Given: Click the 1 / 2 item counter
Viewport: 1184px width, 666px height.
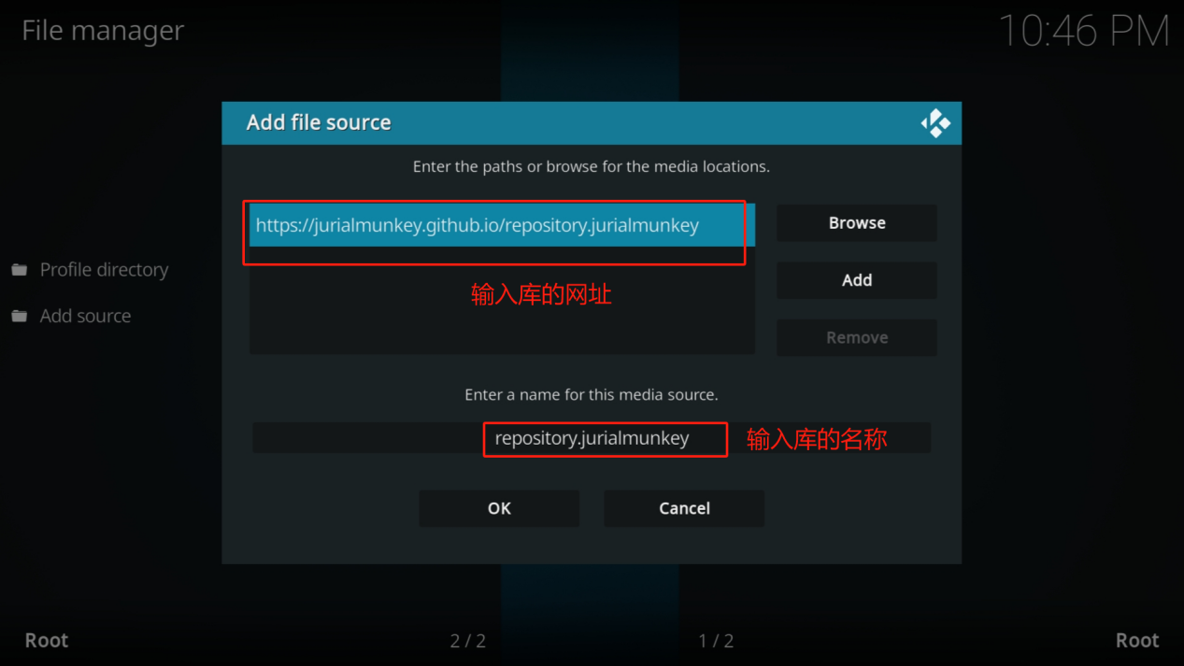Looking at the screenshot, I should (x=716, y=641).
